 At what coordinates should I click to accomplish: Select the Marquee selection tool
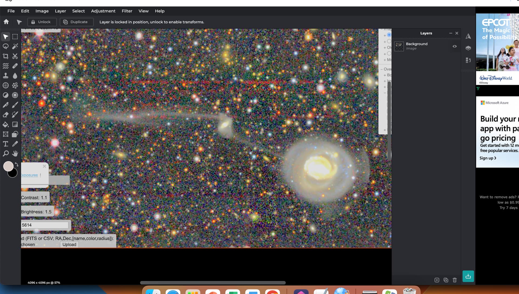click(x=15, y=37)
